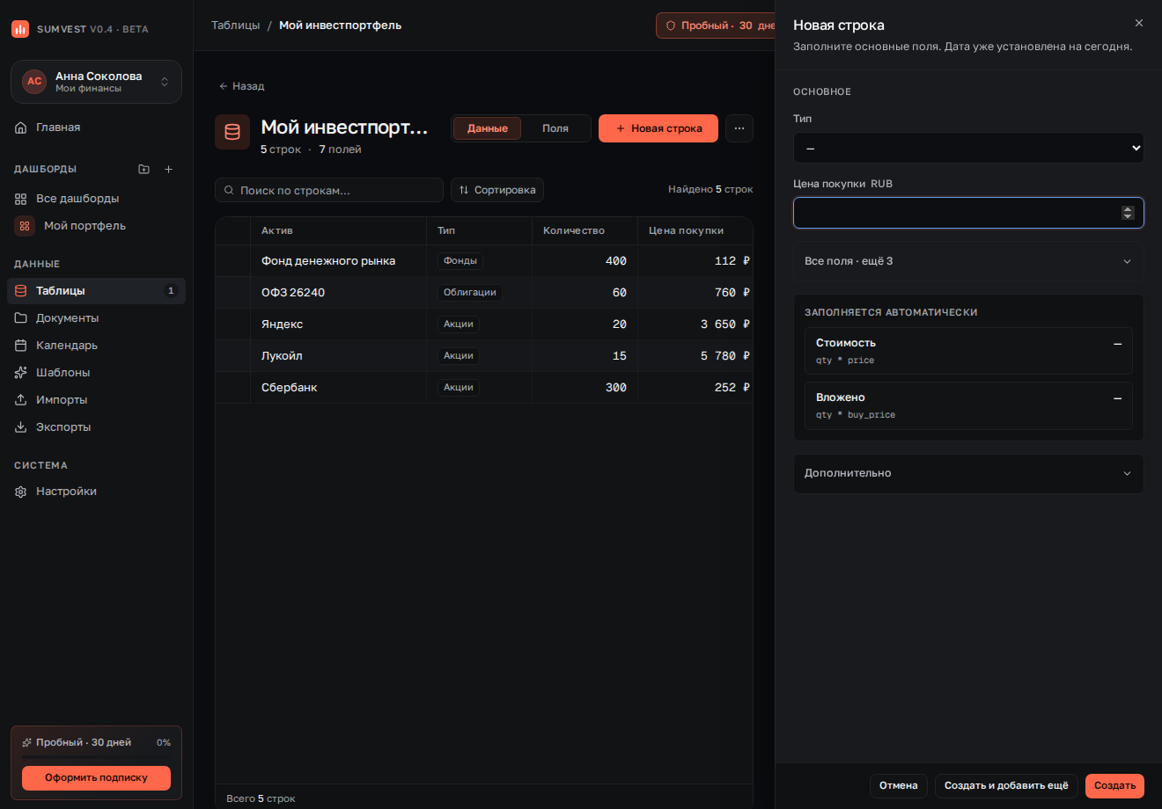Image resolution: width=1162 pixels, height=809 pixels.
Task: Switch to the Поля tab
Action: [x=555, y=128]
